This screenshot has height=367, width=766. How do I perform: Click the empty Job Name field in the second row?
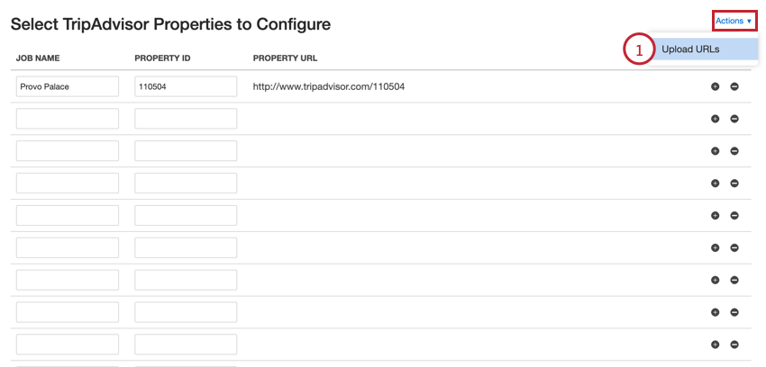point(68,119)
